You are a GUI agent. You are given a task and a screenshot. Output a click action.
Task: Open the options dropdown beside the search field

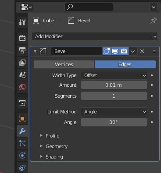[154, 7]
